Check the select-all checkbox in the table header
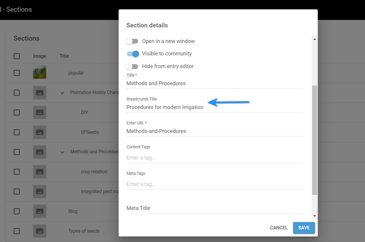Screen dimensions: 365x242 17,56
